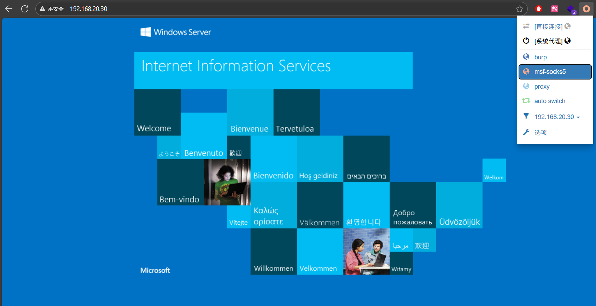The height and width of the screenshot is (306, 596).
Task: Open the red ad blocker extension icon
Action: coord(538,9)
